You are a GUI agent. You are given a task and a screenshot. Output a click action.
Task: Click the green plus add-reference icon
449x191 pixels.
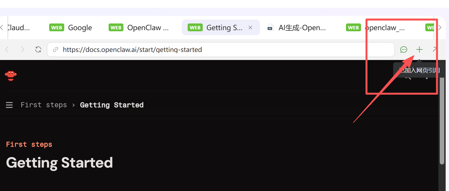click(419, 50)
